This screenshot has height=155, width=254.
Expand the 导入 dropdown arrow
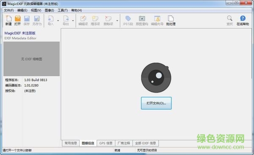(x=58, y=21)
